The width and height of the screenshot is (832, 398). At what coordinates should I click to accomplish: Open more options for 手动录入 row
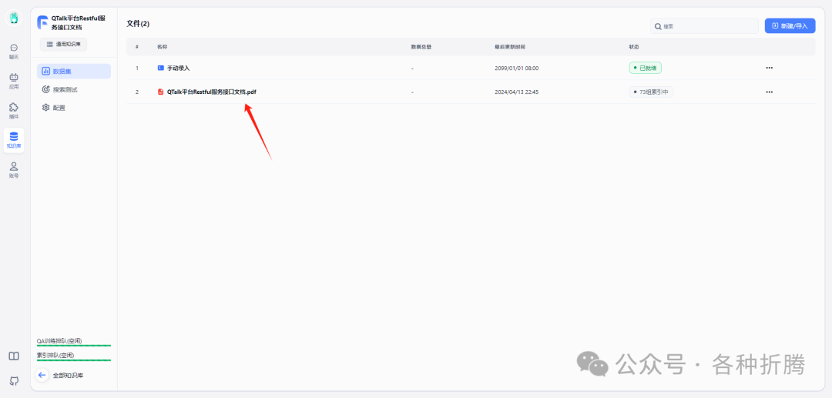769,68
